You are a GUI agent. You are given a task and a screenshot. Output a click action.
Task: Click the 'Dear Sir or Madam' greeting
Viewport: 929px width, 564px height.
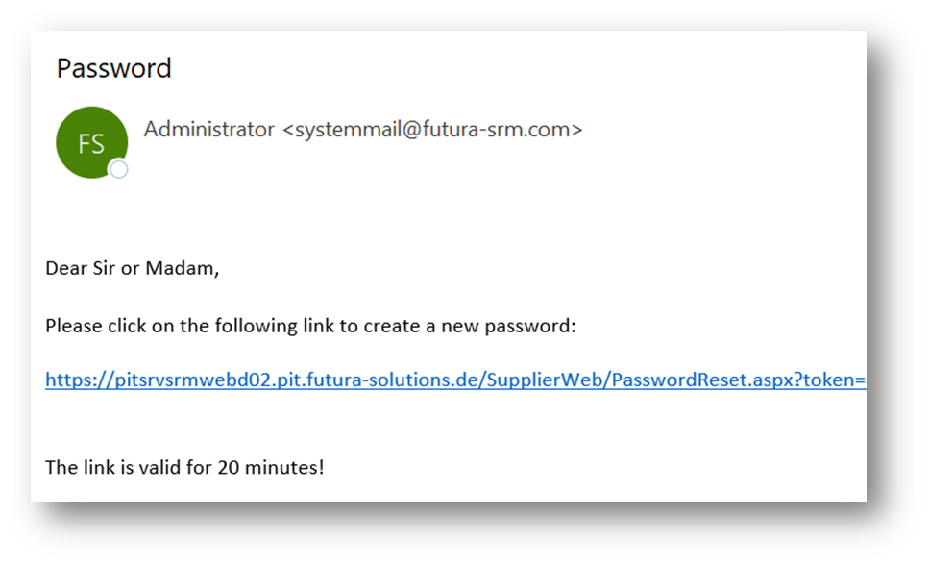132,268
